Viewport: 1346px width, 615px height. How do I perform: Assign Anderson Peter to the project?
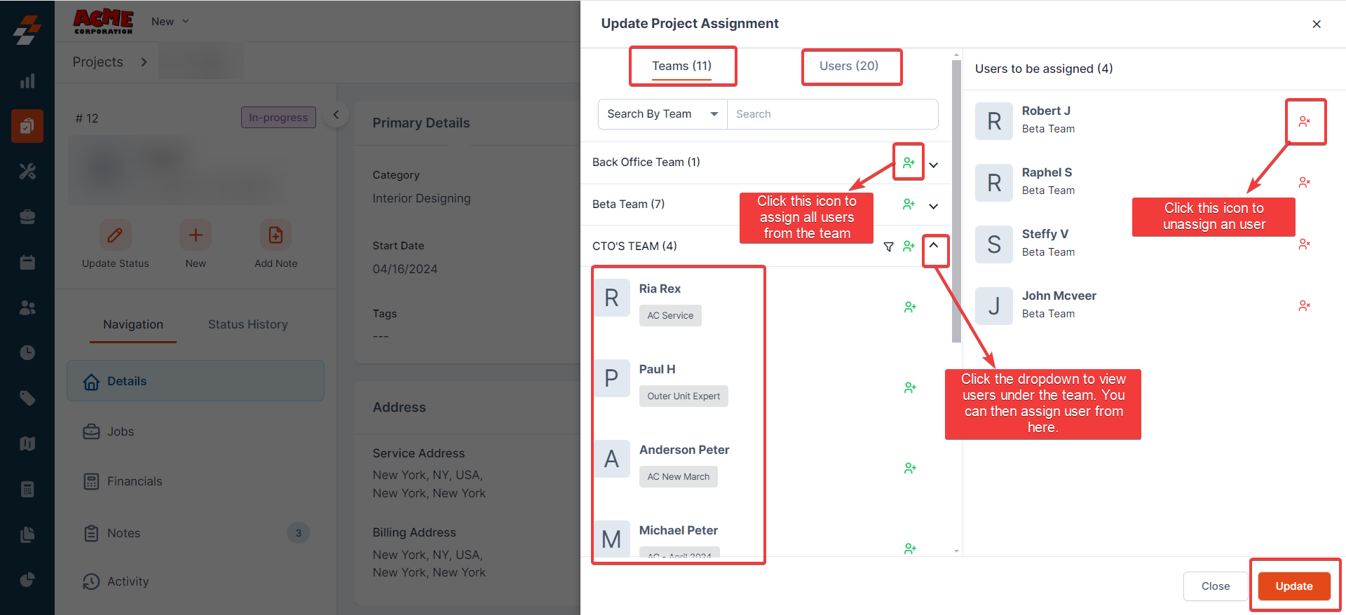point(910,468)
